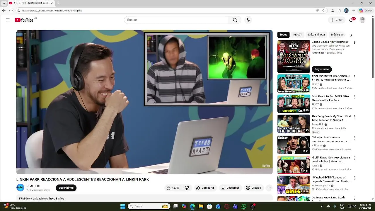Open split screen from address bar
The height and width of the screenshot is (211, 375).
[x=318, y=11]
